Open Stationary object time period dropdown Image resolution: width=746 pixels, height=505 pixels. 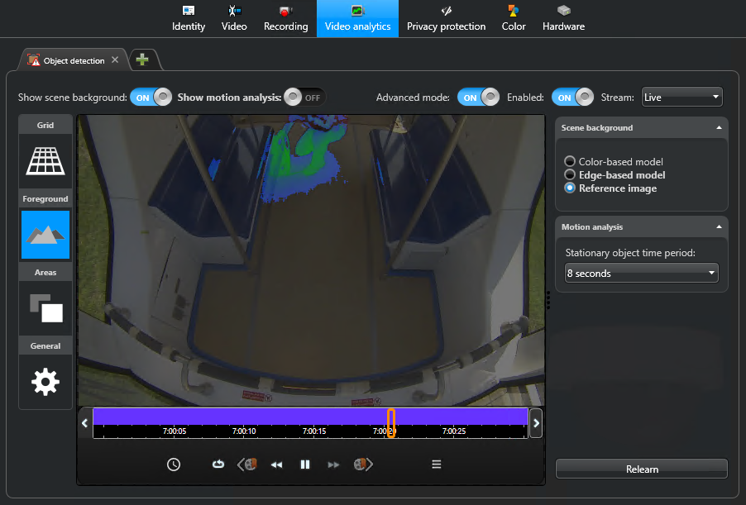(641, 274)
